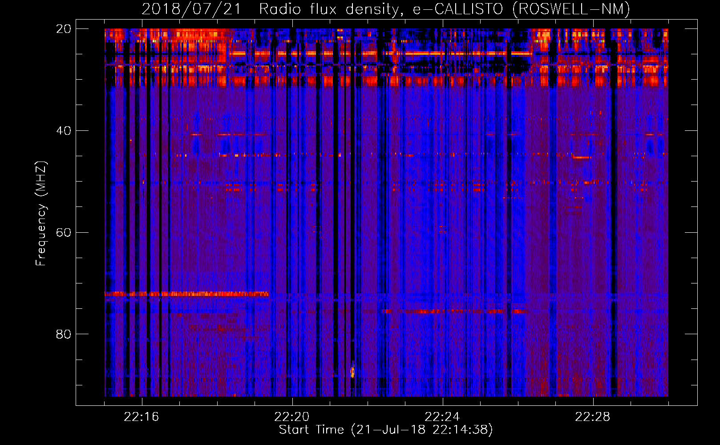
Task: Click the 'Frequency (MHZ)' axis label
Action: click(41, 214)
